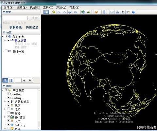Uncheck the 我的地点 checkbox
Viewport: 157px width, 131px height.
[x=6, y=36]
